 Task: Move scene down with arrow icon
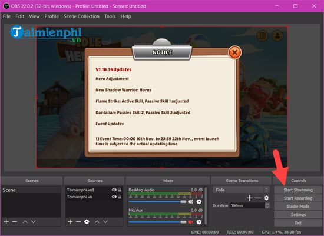pos(33,222)
